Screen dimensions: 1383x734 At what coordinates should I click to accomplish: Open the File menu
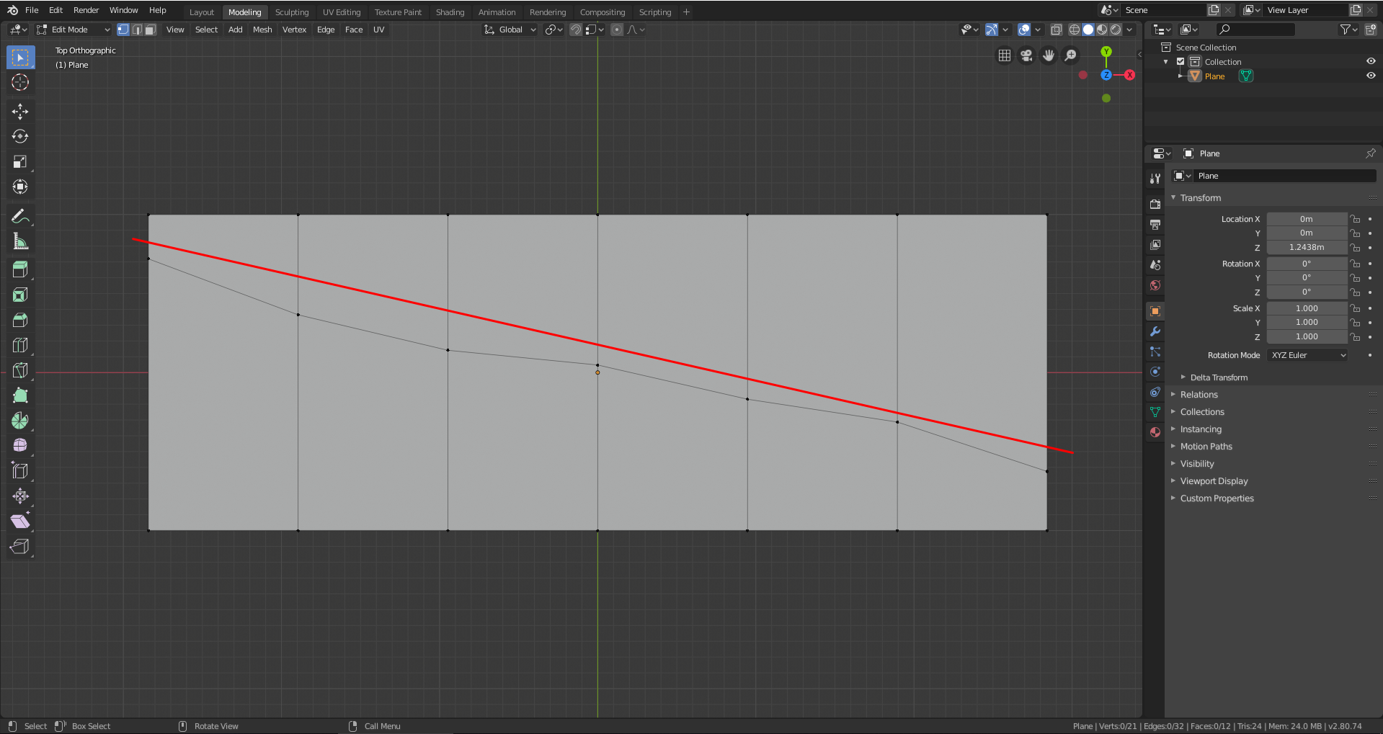(x=32, y=10)
